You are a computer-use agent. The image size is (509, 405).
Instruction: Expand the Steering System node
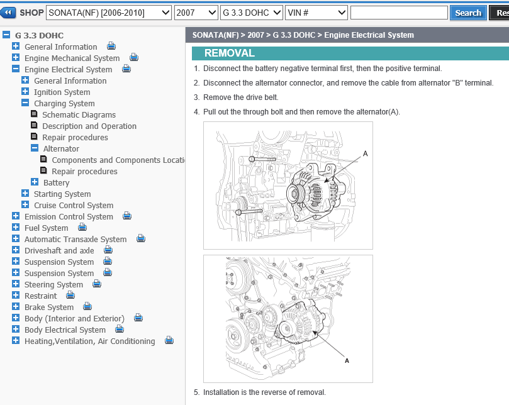click(x=16, y=284)
